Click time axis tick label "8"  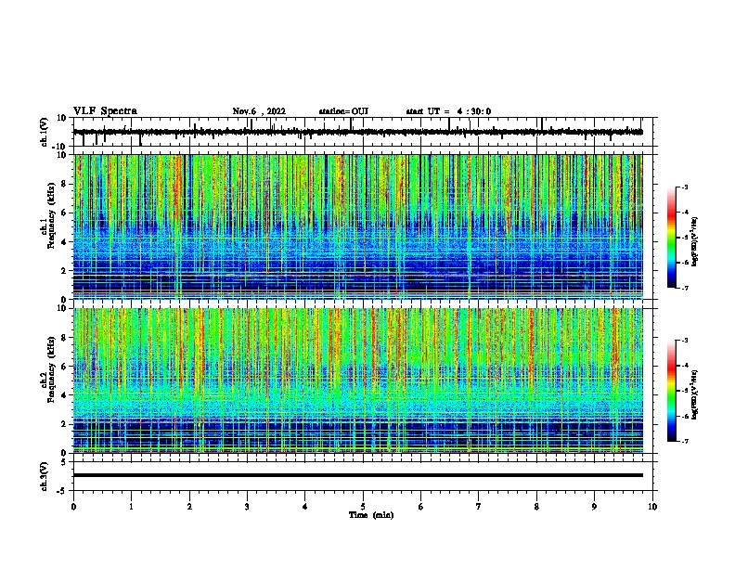(x=536, y=506)
